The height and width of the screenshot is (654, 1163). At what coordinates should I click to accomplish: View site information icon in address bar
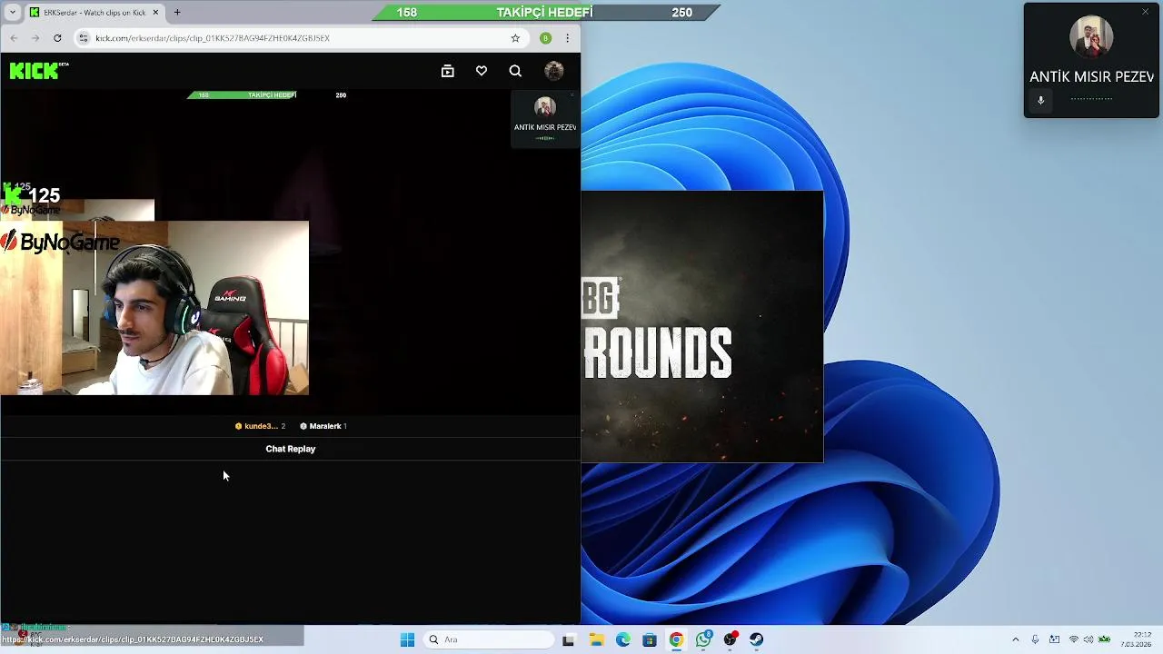(x=84, y=38)
